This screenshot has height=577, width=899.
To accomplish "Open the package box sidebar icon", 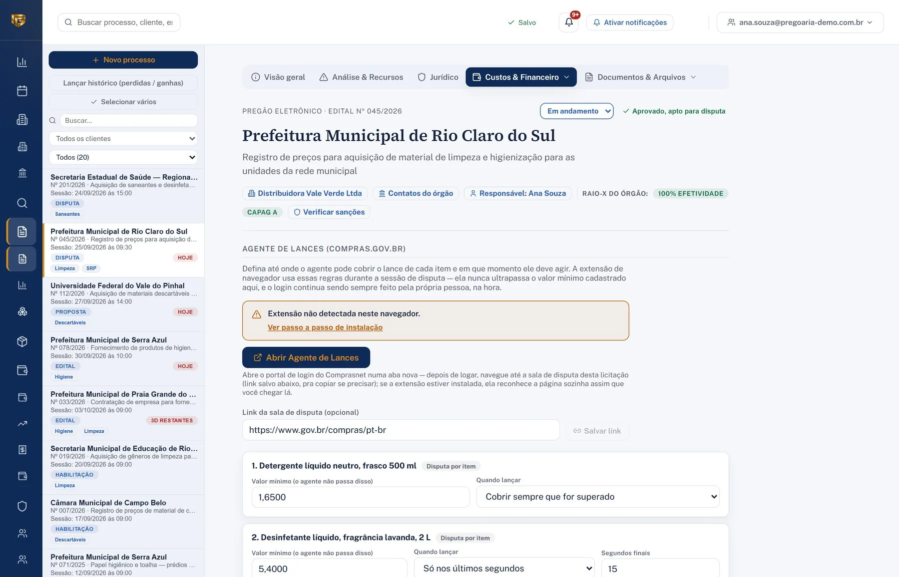I will [22, 341].
